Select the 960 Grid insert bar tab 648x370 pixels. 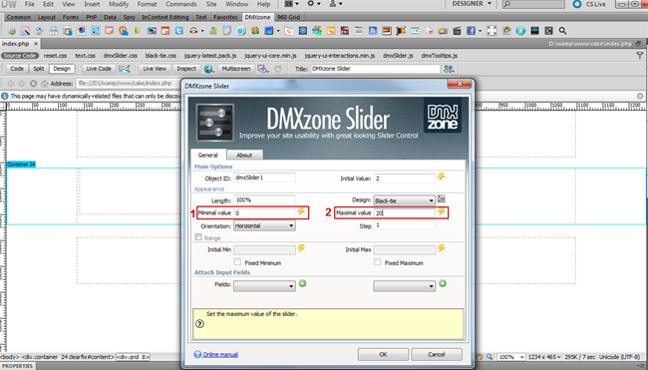coord(288,17)
